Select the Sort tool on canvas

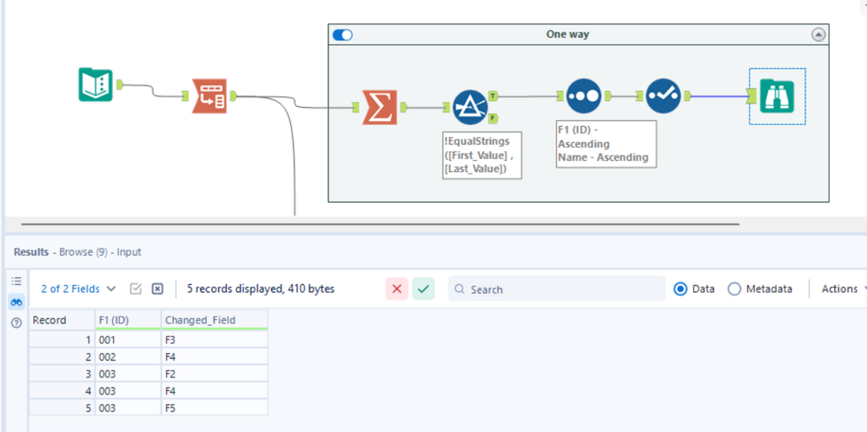(x=584, y=96)
